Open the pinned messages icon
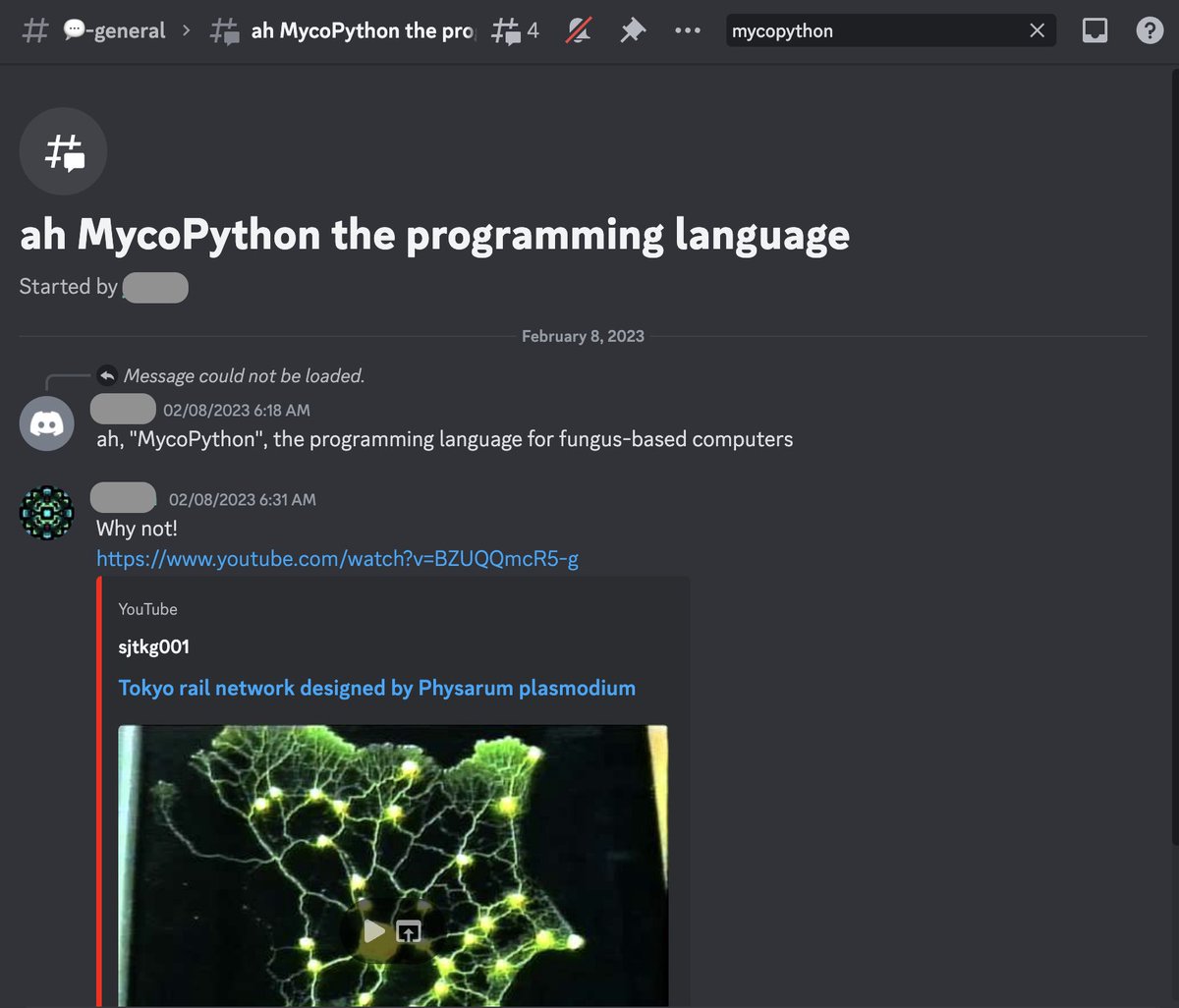Viewport: 1179px width, 1008px height. [x=633, y=30]
